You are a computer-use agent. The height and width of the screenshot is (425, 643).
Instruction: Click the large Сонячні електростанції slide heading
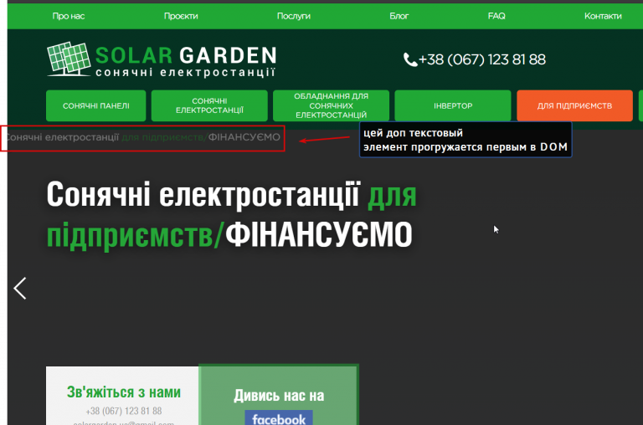click(x=231, y=214)
